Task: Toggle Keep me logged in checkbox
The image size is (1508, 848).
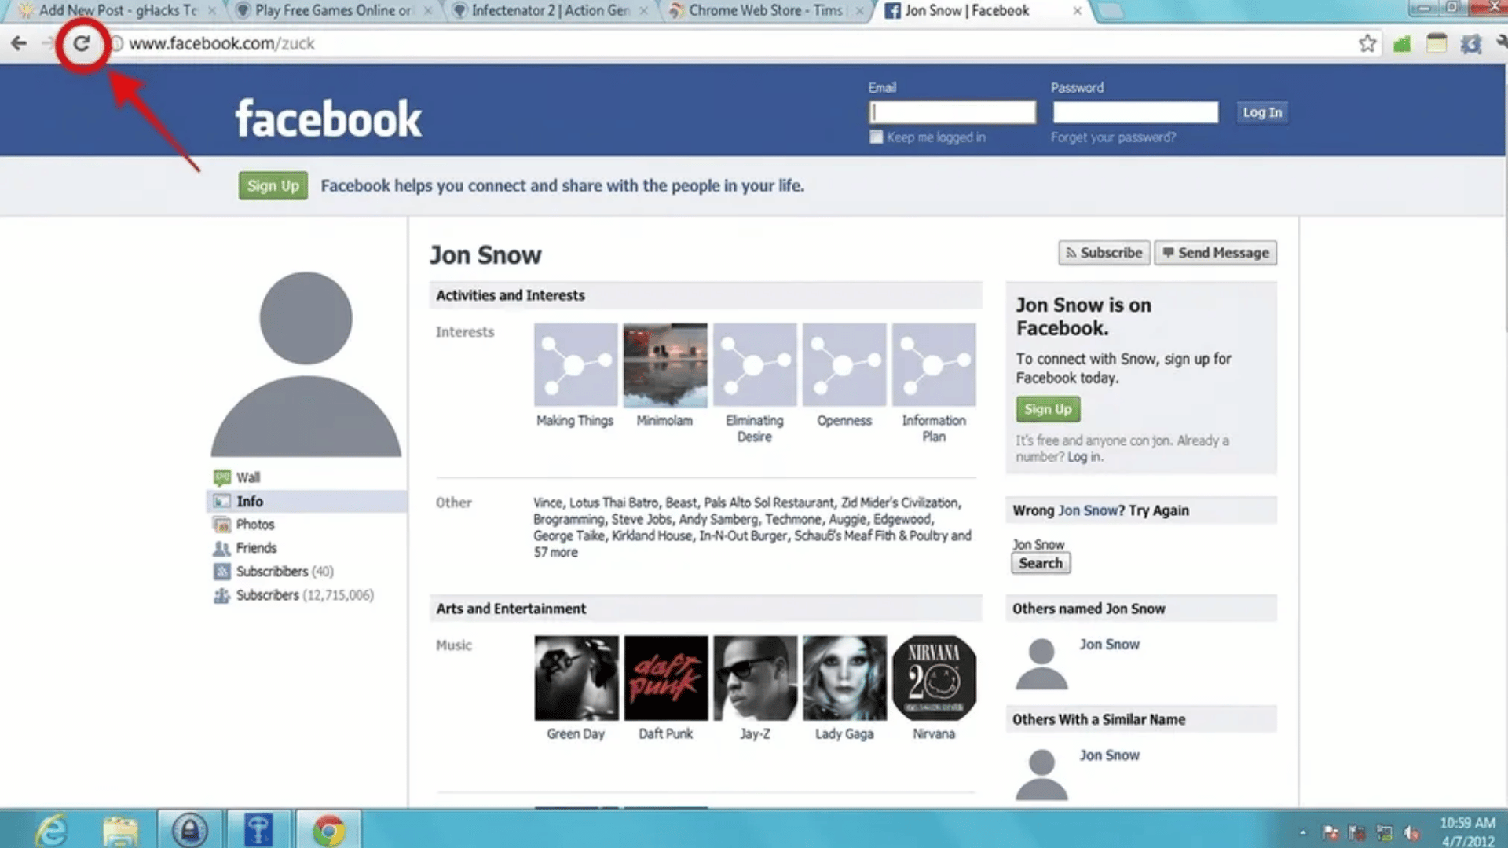Action: pyautogui.click(x=876, y=137)
